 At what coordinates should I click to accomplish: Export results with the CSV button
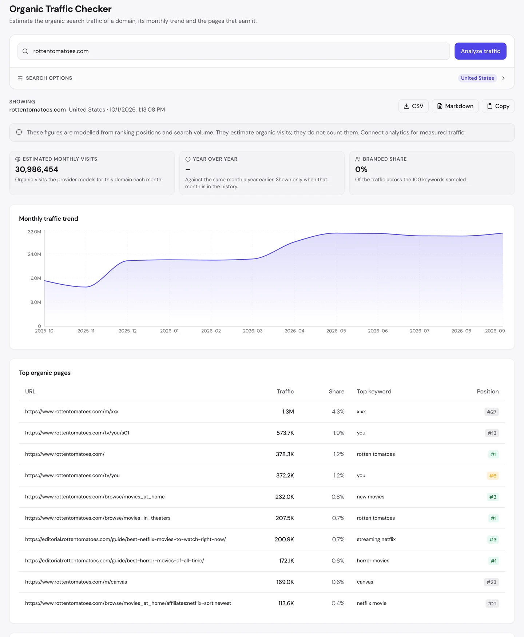(413, 106)
